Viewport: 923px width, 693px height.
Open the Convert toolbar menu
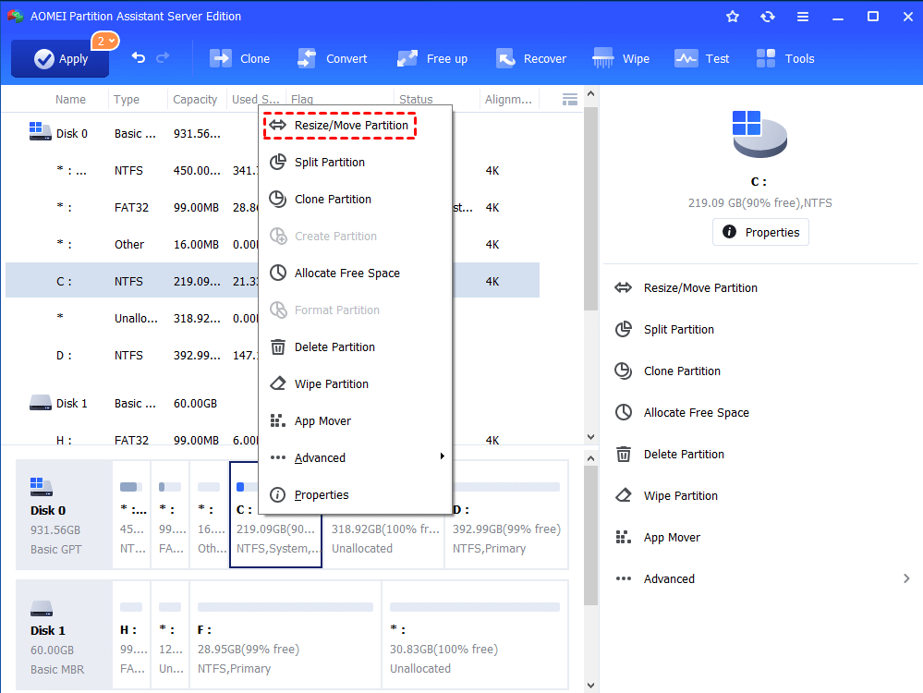tap(332, 58)
